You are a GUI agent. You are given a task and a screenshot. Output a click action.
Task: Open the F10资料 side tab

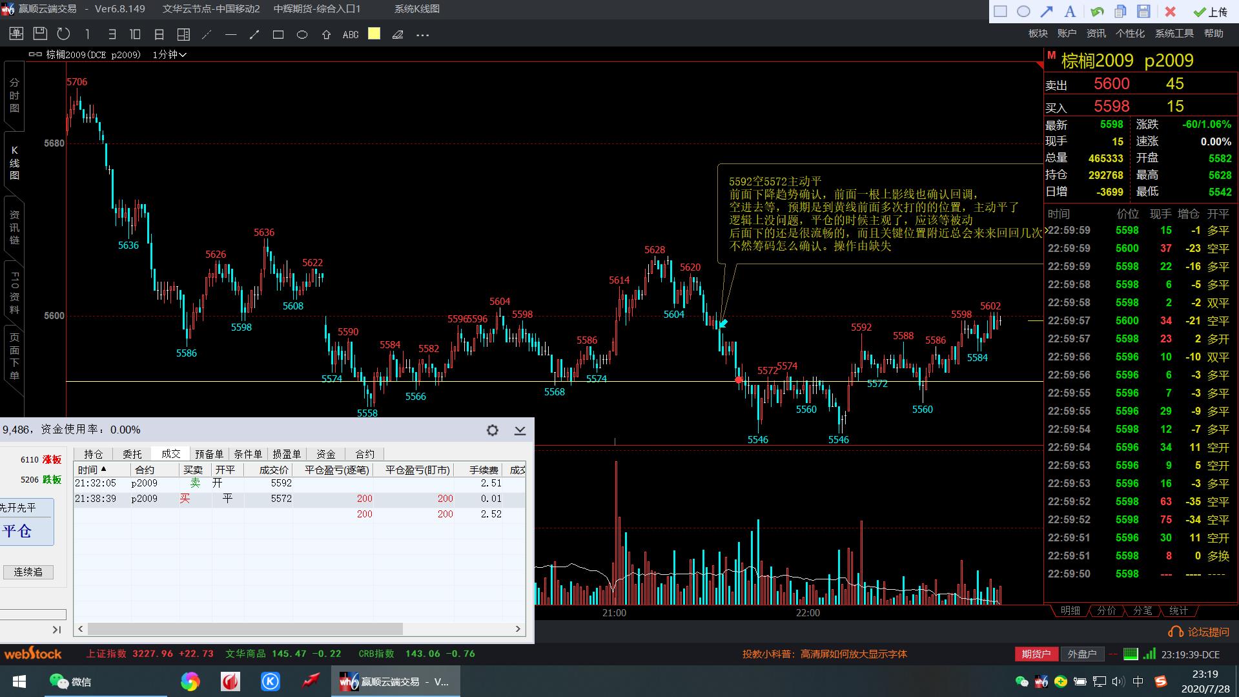tap(14, 293)
